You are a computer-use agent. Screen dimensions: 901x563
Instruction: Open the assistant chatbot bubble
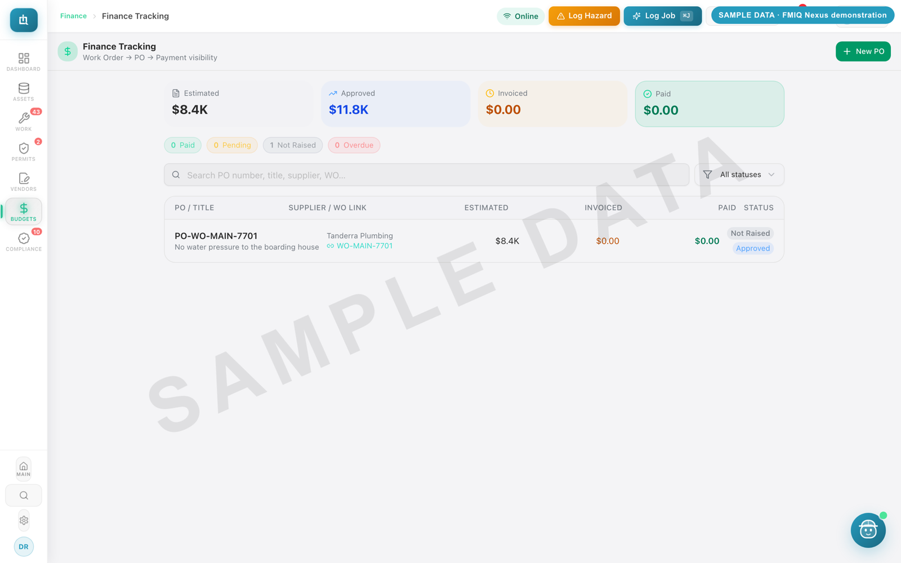coord(868,530)
